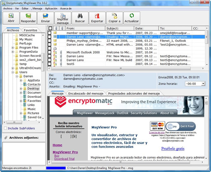211x172 pixels.
Task: Open the Archivo menu
Action: click(8, 8)
